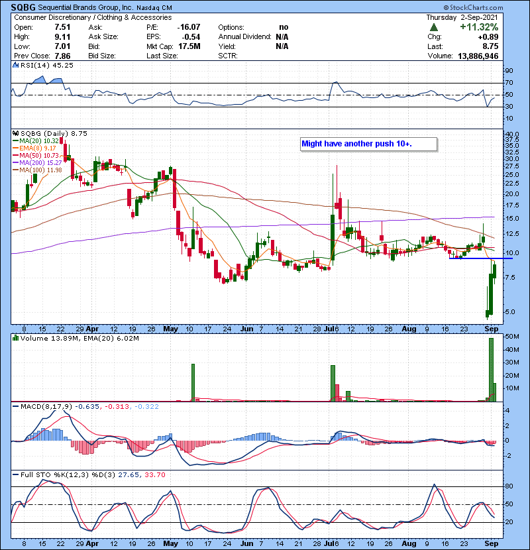Click the MACD signal value -0.313
Viewport: 530px width, 550px height.
[117, 407]
